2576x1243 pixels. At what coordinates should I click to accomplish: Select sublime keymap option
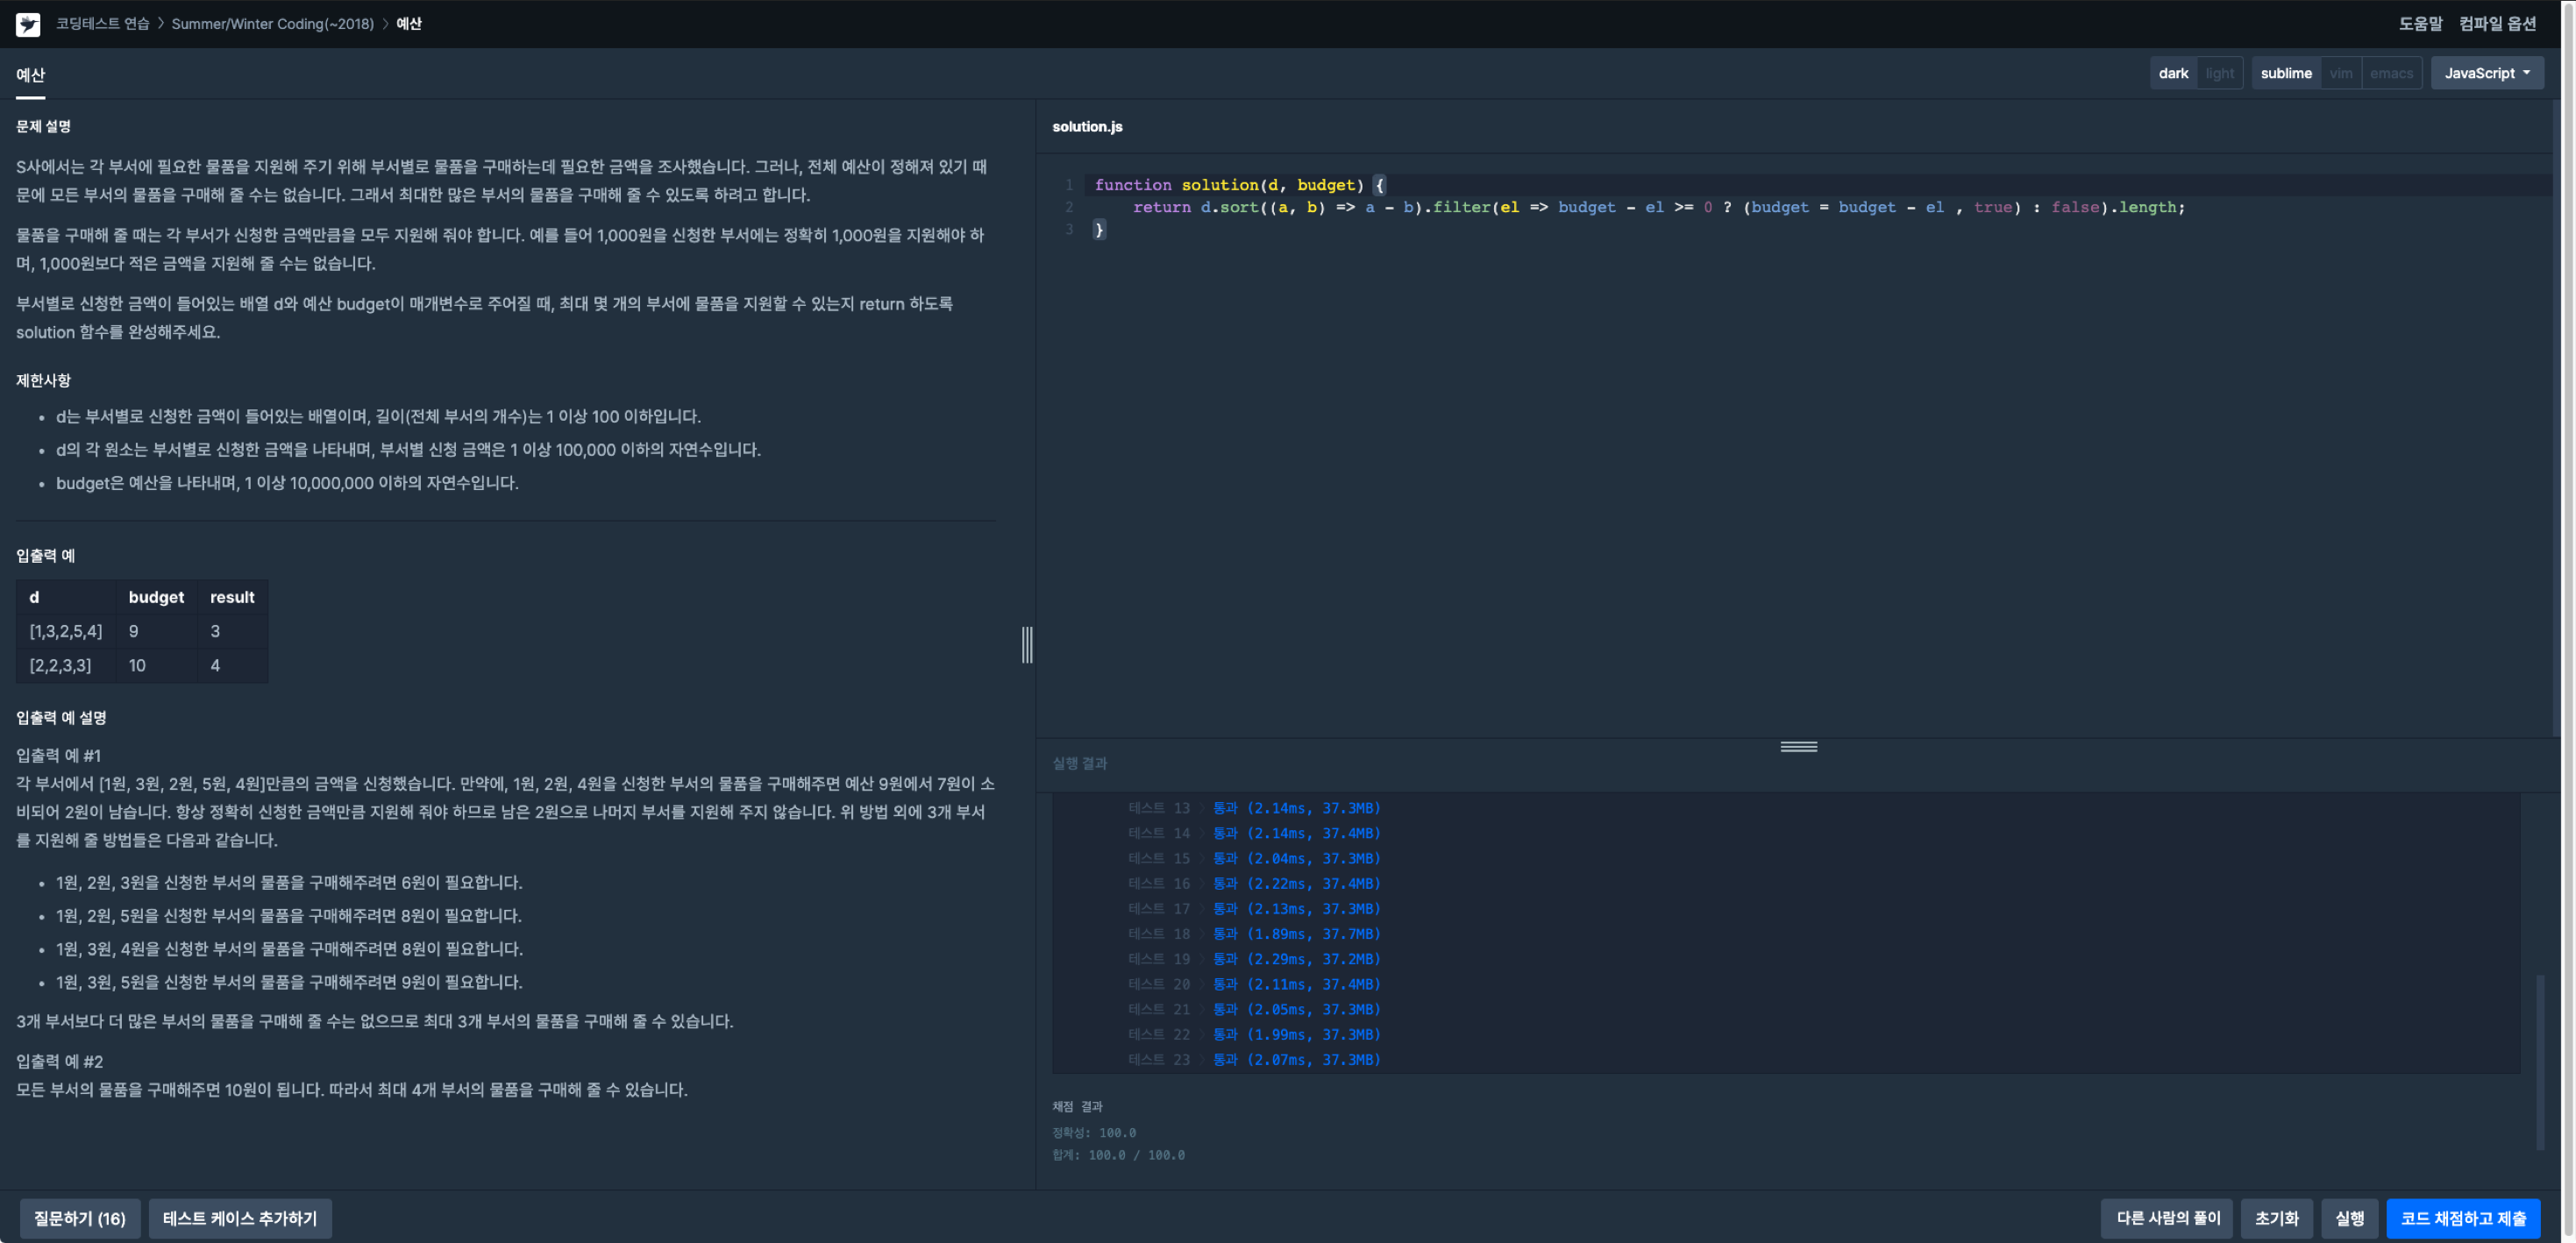tap(2285, 73)
